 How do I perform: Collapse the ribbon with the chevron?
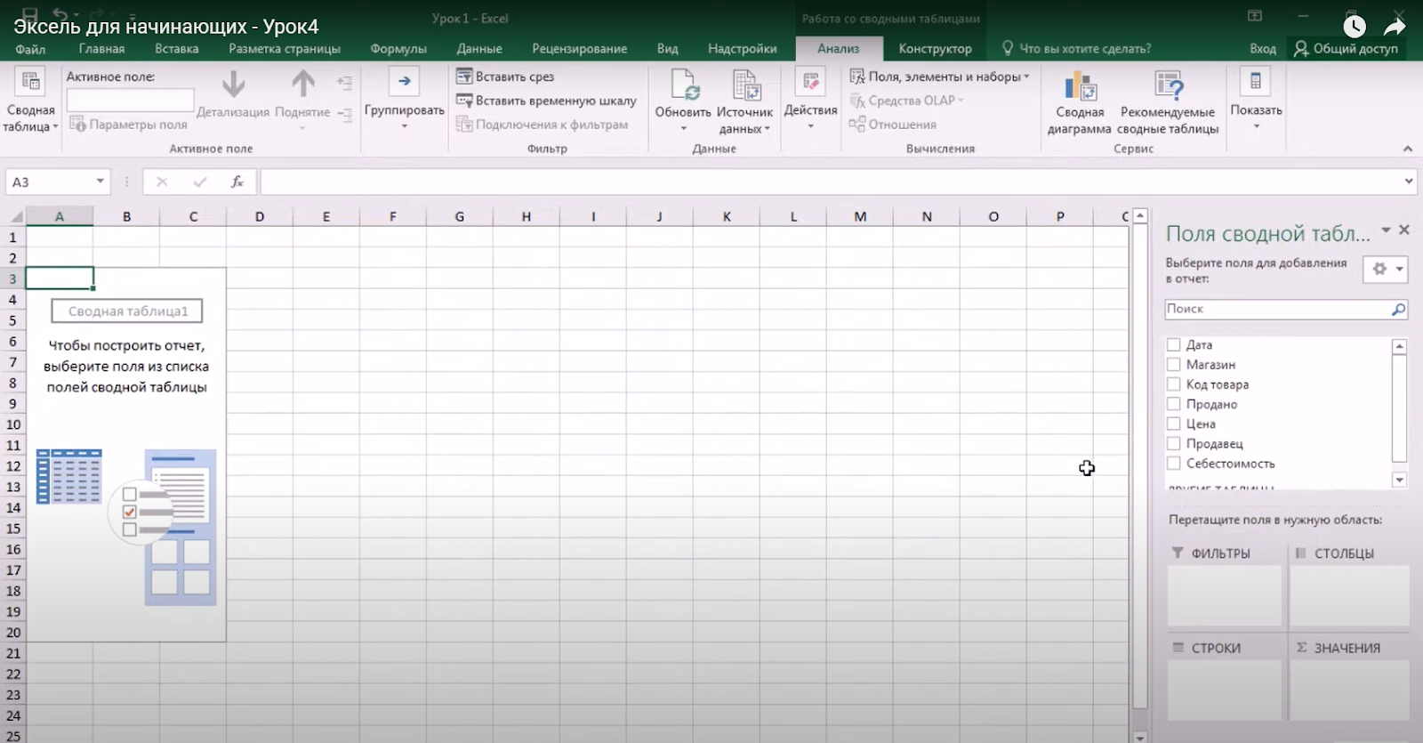pos(1408,149)
